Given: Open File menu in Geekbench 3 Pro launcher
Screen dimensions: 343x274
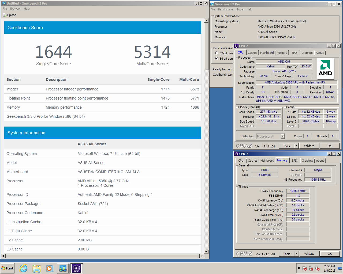Looking at the screenshot, I should point(213,9).
